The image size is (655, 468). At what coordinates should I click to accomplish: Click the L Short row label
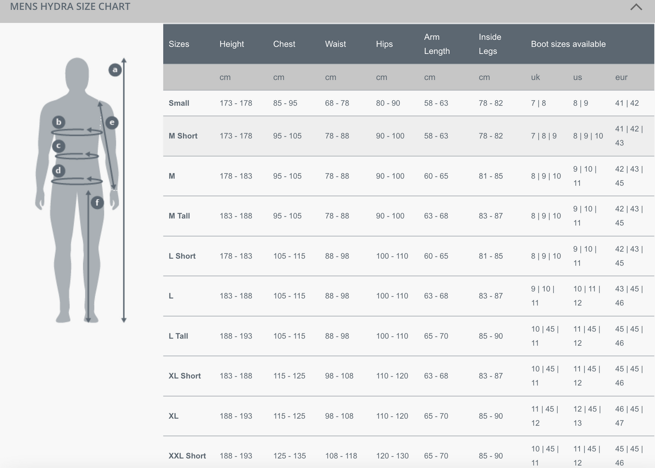point(182,256)
